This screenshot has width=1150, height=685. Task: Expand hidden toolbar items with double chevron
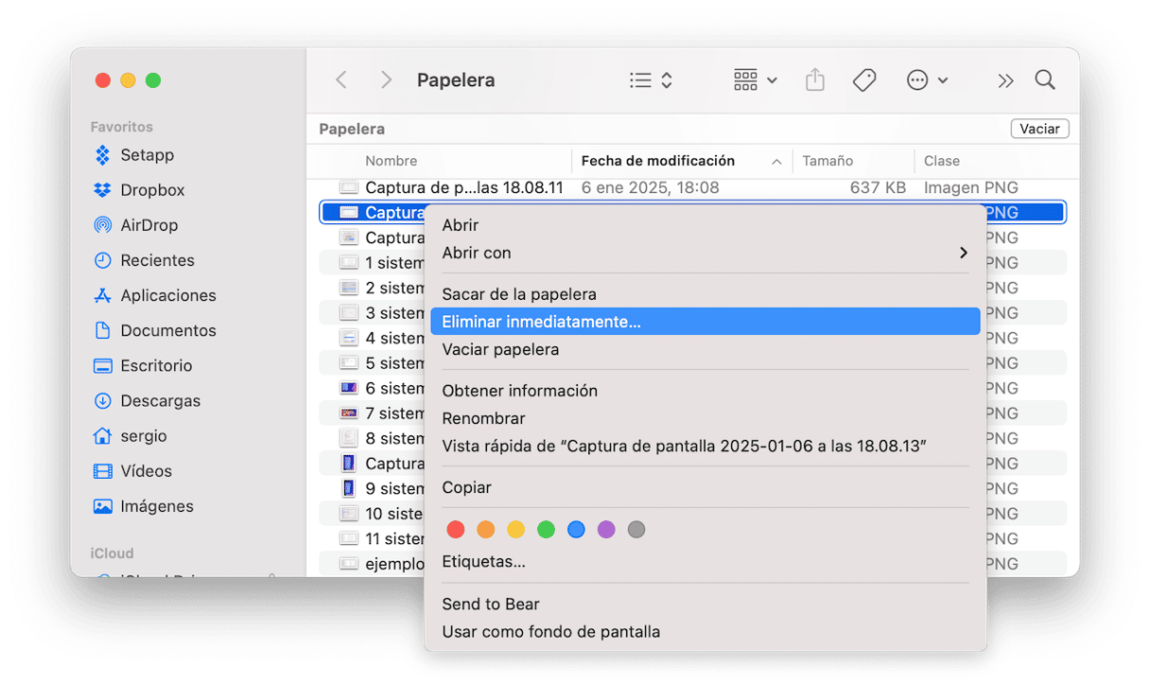[x=1005, y=80]
